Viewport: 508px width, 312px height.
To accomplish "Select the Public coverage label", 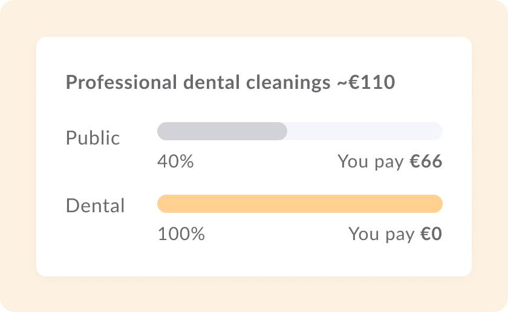I will coord(93,138).
